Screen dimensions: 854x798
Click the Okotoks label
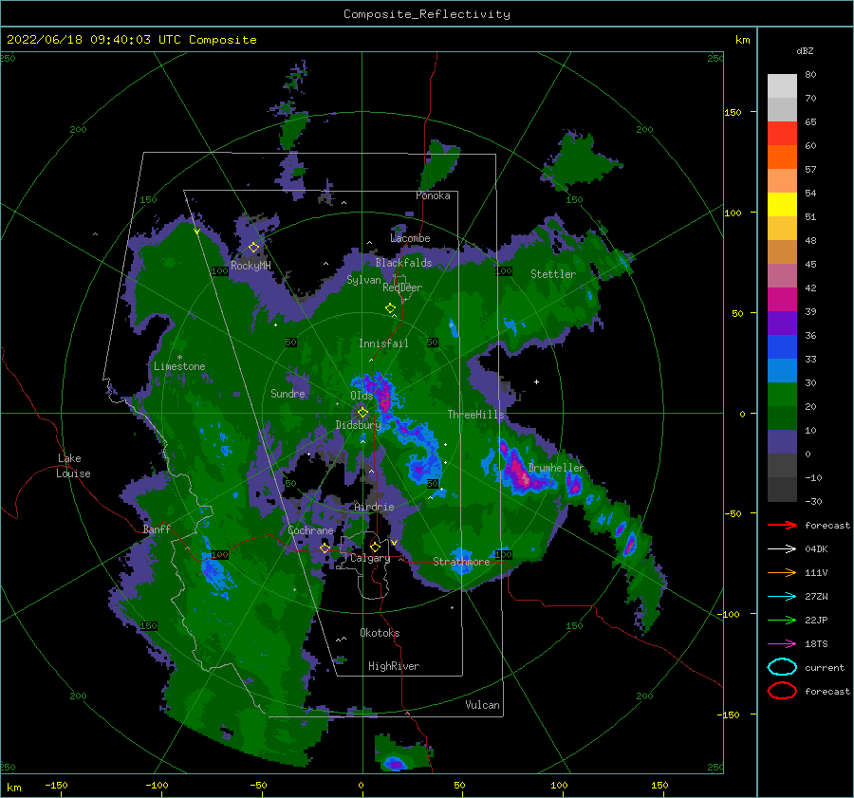click(x=380, y=633)
